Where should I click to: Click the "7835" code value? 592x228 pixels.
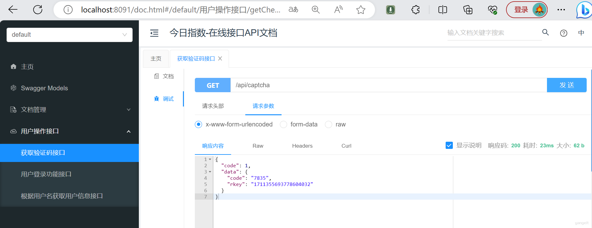coord(260,178)
